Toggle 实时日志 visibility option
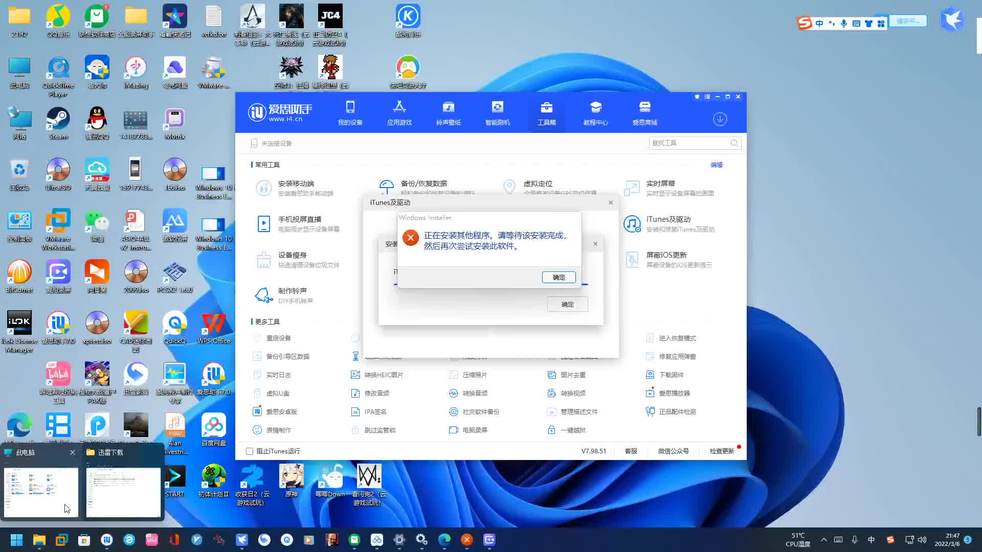982x552 pixels. coord(278,375)
